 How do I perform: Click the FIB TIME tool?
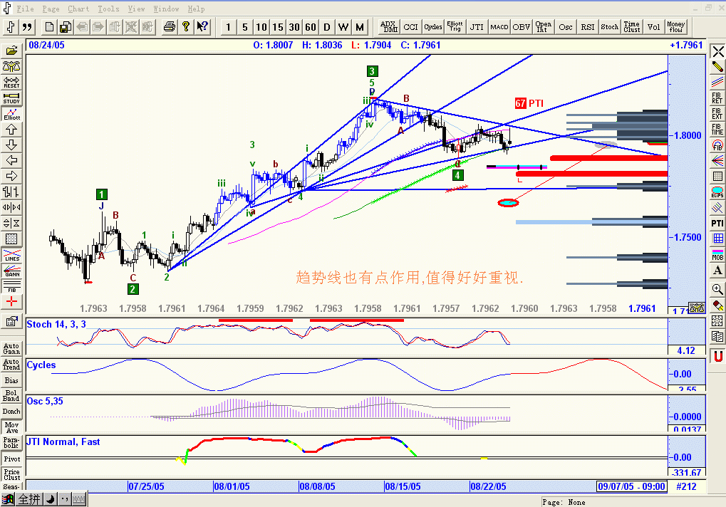pyautogui.click(x=717, y=130)
